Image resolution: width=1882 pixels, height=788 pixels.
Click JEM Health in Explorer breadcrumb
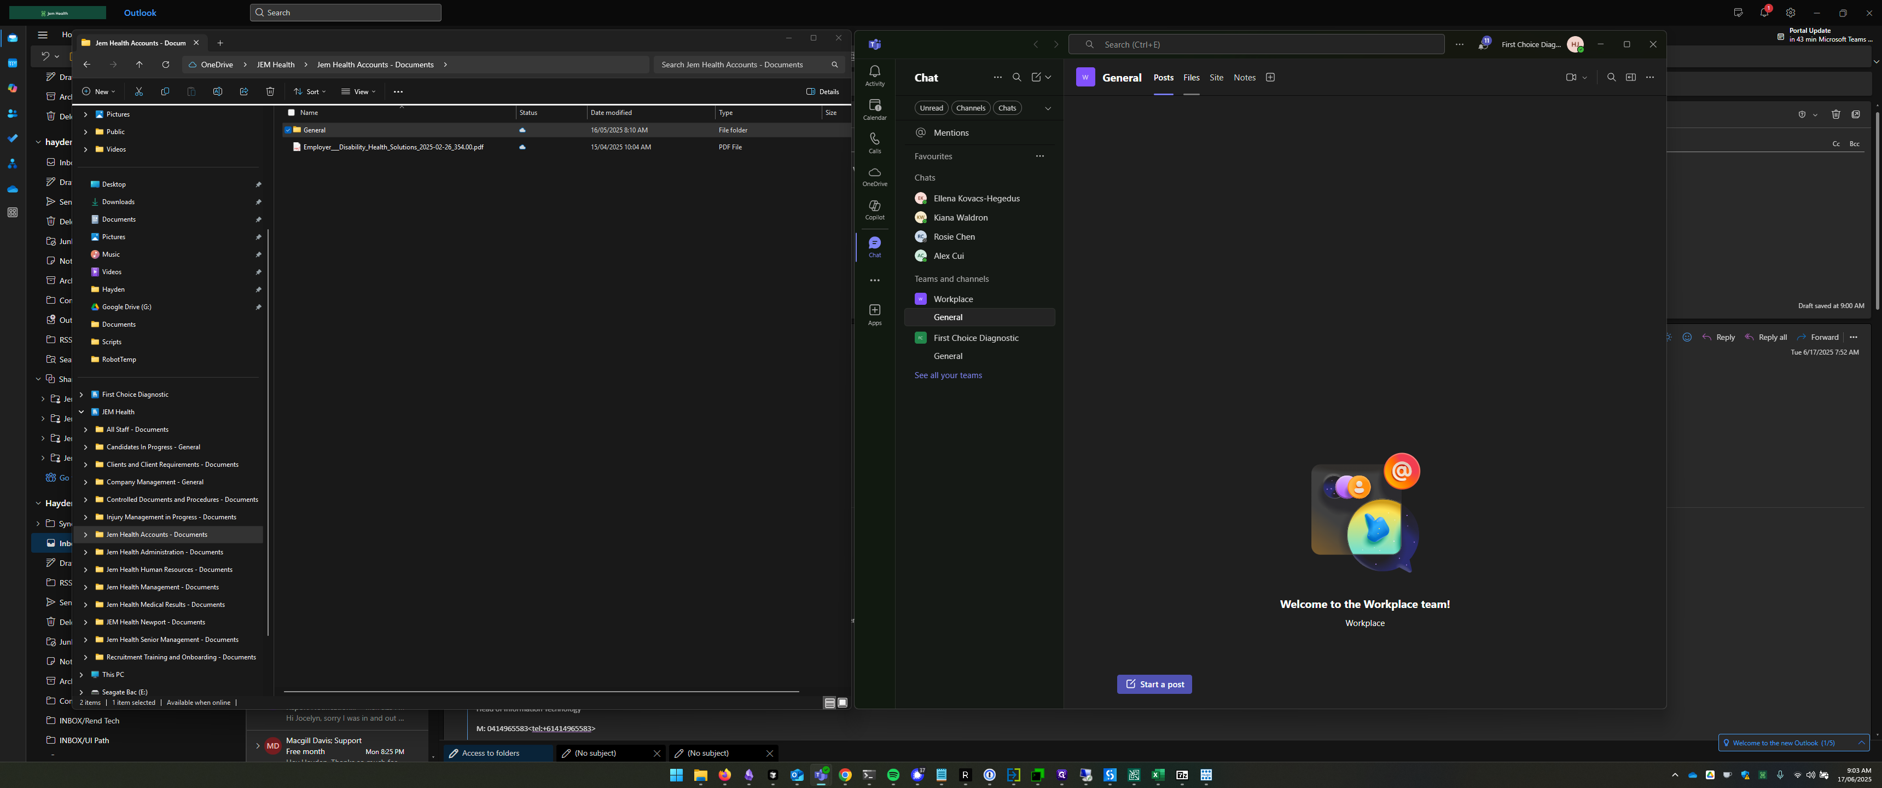pyautogui.click(x=275, y=65)
